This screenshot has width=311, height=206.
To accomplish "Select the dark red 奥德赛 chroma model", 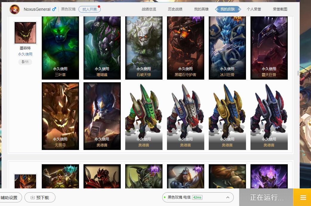I will (x=269, y=116).
